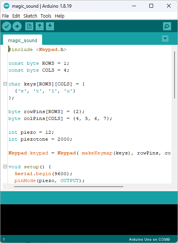Viewport: 178px width, 243px height.
Task: Click the Arduino logo in title bar
Action: [7, 6]
